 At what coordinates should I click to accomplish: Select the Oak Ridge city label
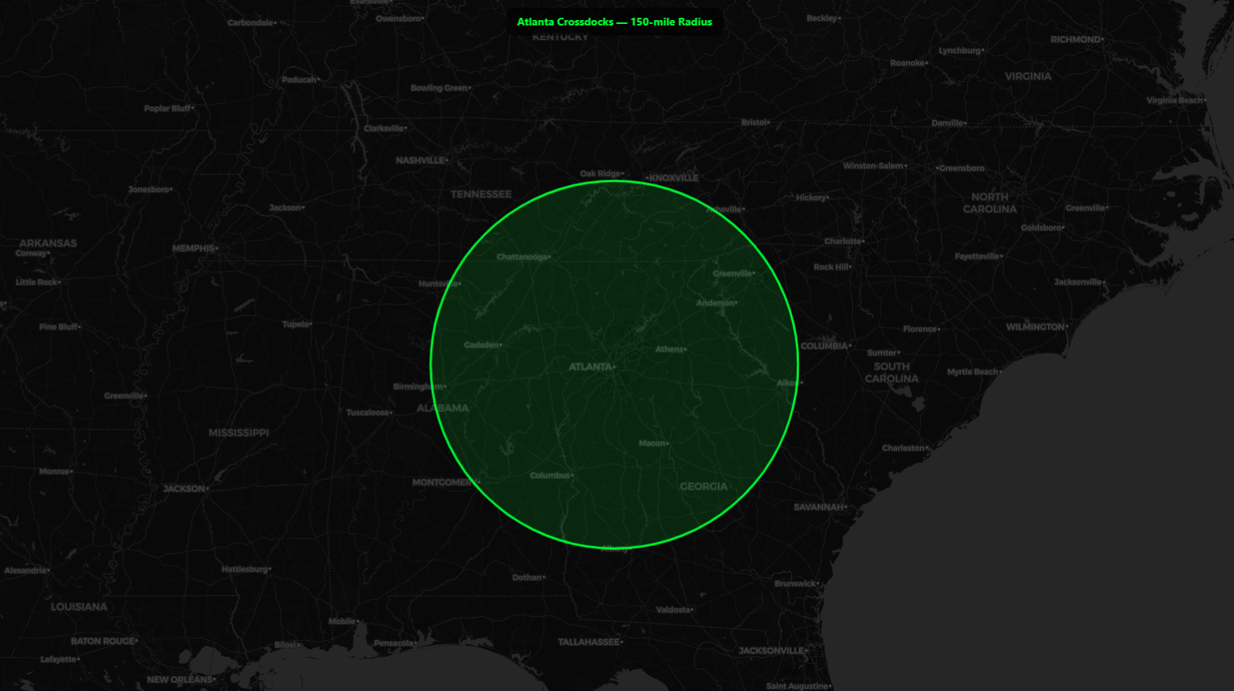tap(600, 174)
